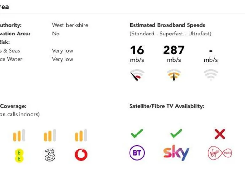245x184 pixels.
Task: Click the West berkshire authority text
Action: 70,25
